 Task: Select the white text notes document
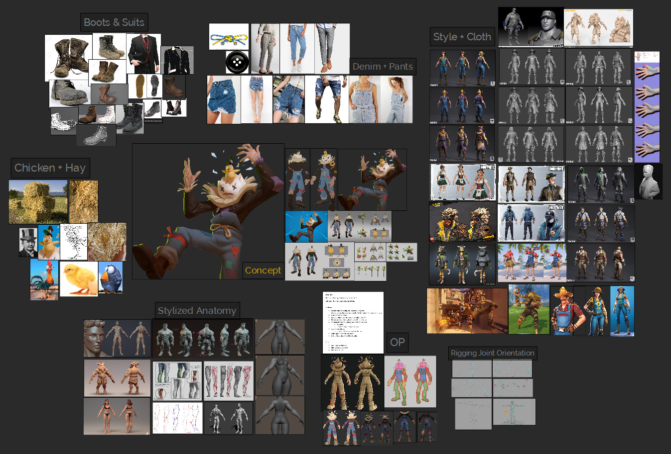pyautogui.click(x=353, y=323)
